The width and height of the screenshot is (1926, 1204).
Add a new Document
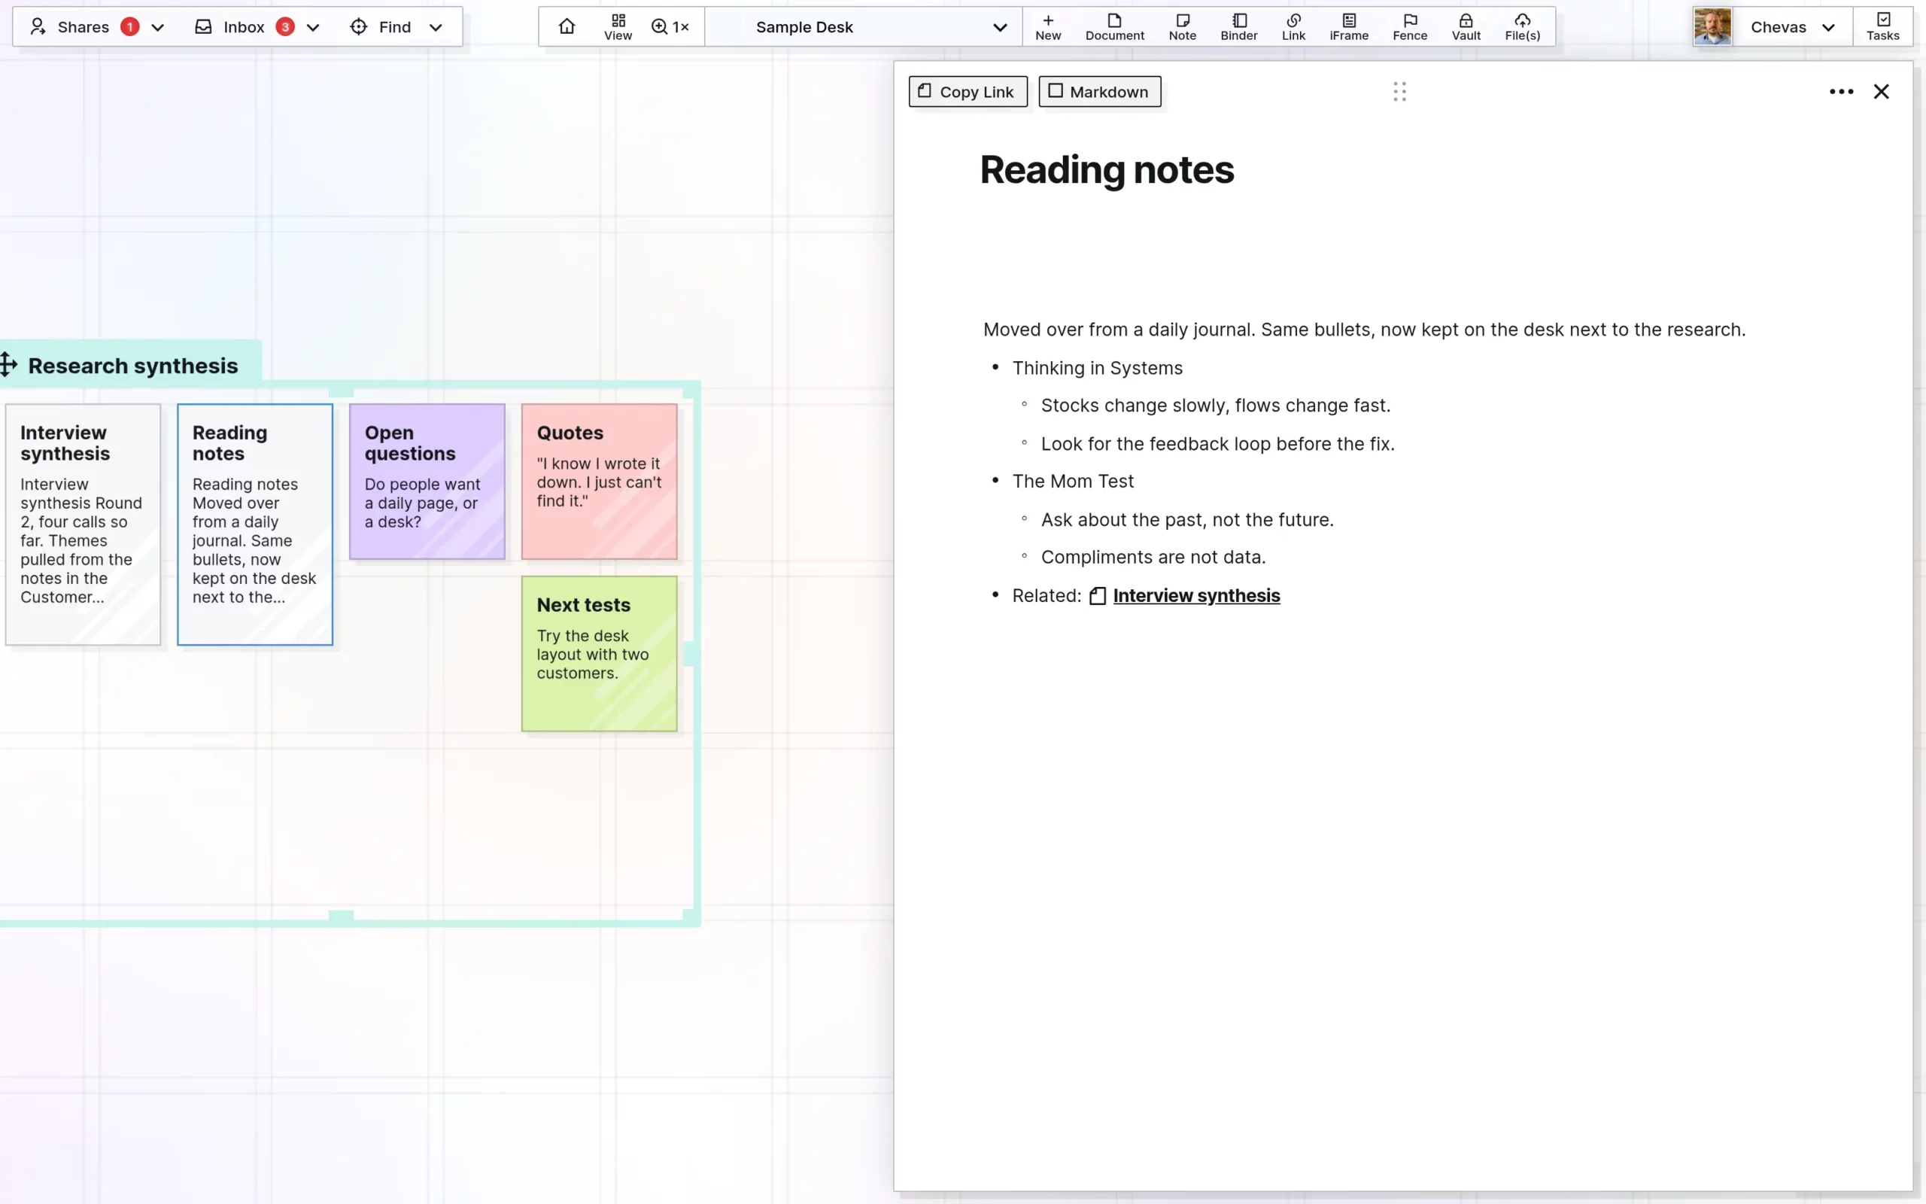pyautogui.click(x=1114, y=26)
